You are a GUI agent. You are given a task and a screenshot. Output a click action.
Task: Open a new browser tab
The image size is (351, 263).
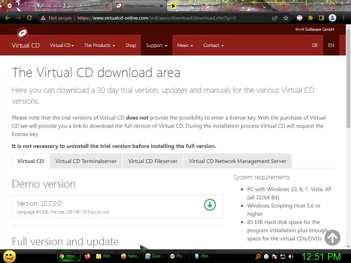(x=283, y=6)
